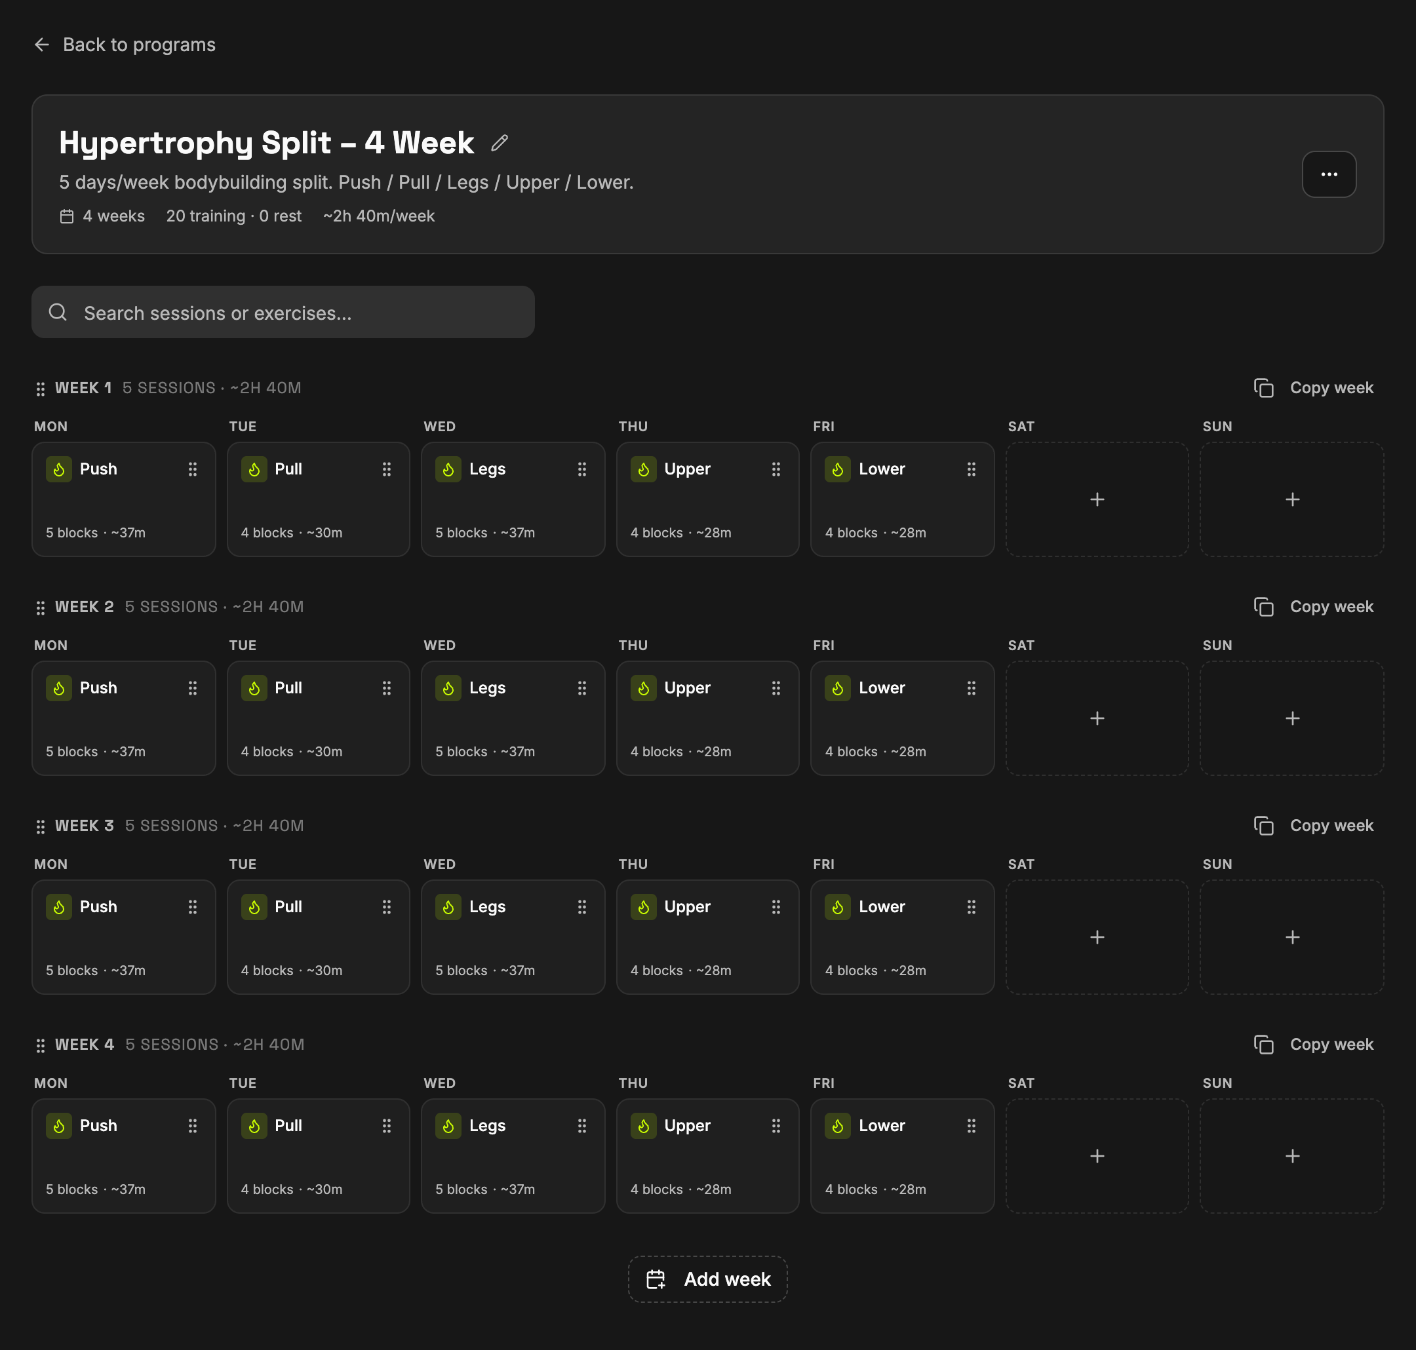Click the Week 1 drag handle
Screen dimensions: 1416x1350
[x=40, y=389]
